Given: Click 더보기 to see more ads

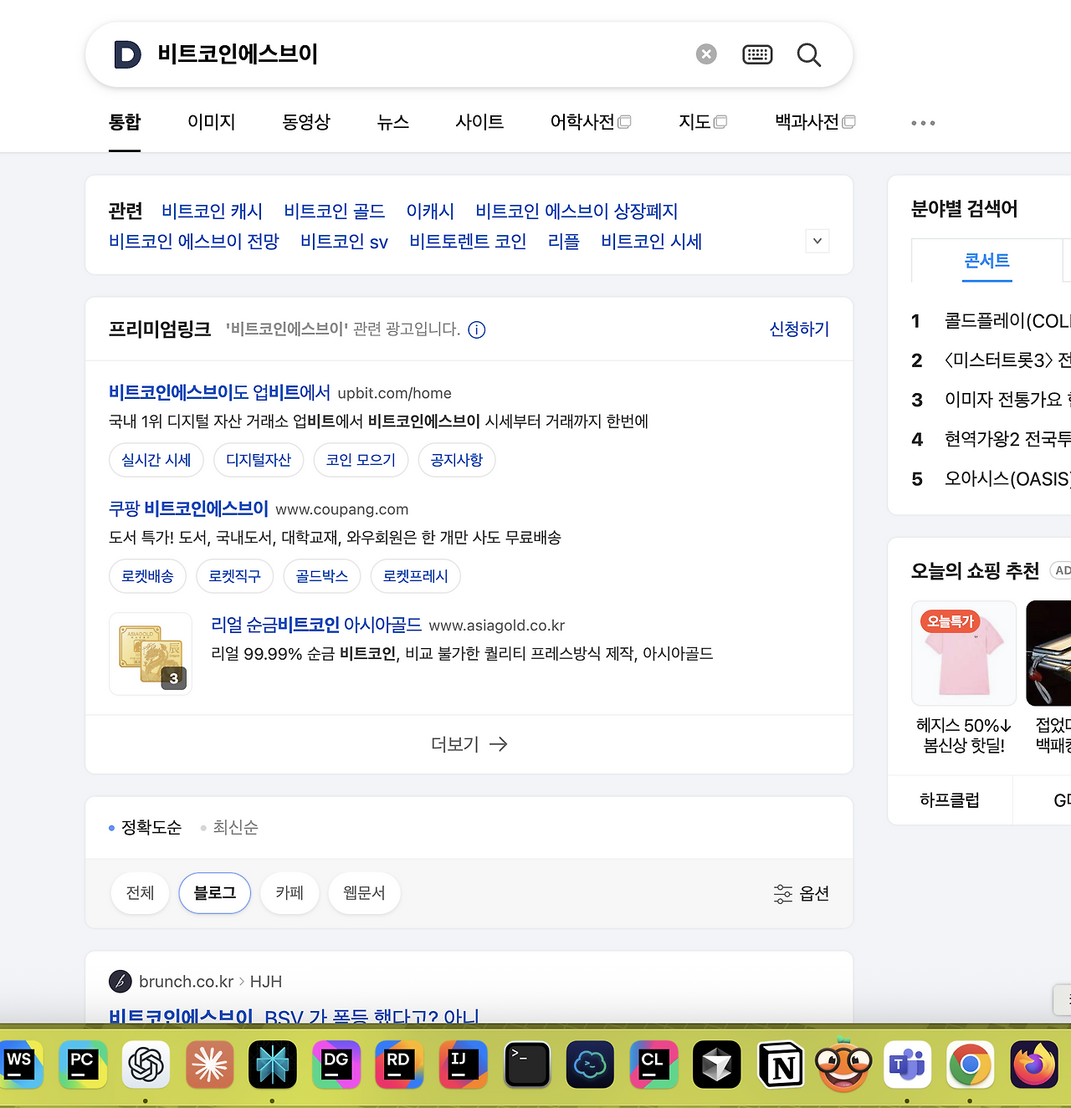Looking at the screenshot, I should (x=469, y=743).
